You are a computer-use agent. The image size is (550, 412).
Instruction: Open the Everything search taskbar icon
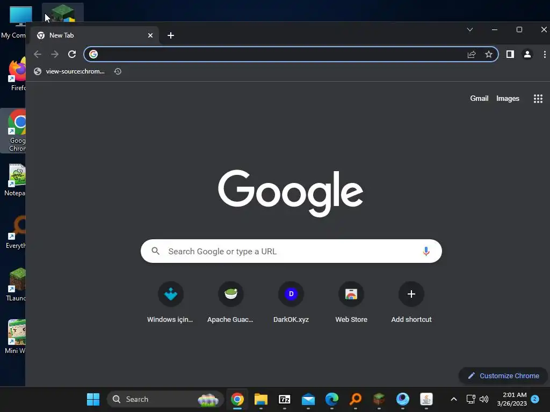tap(356, 399)
